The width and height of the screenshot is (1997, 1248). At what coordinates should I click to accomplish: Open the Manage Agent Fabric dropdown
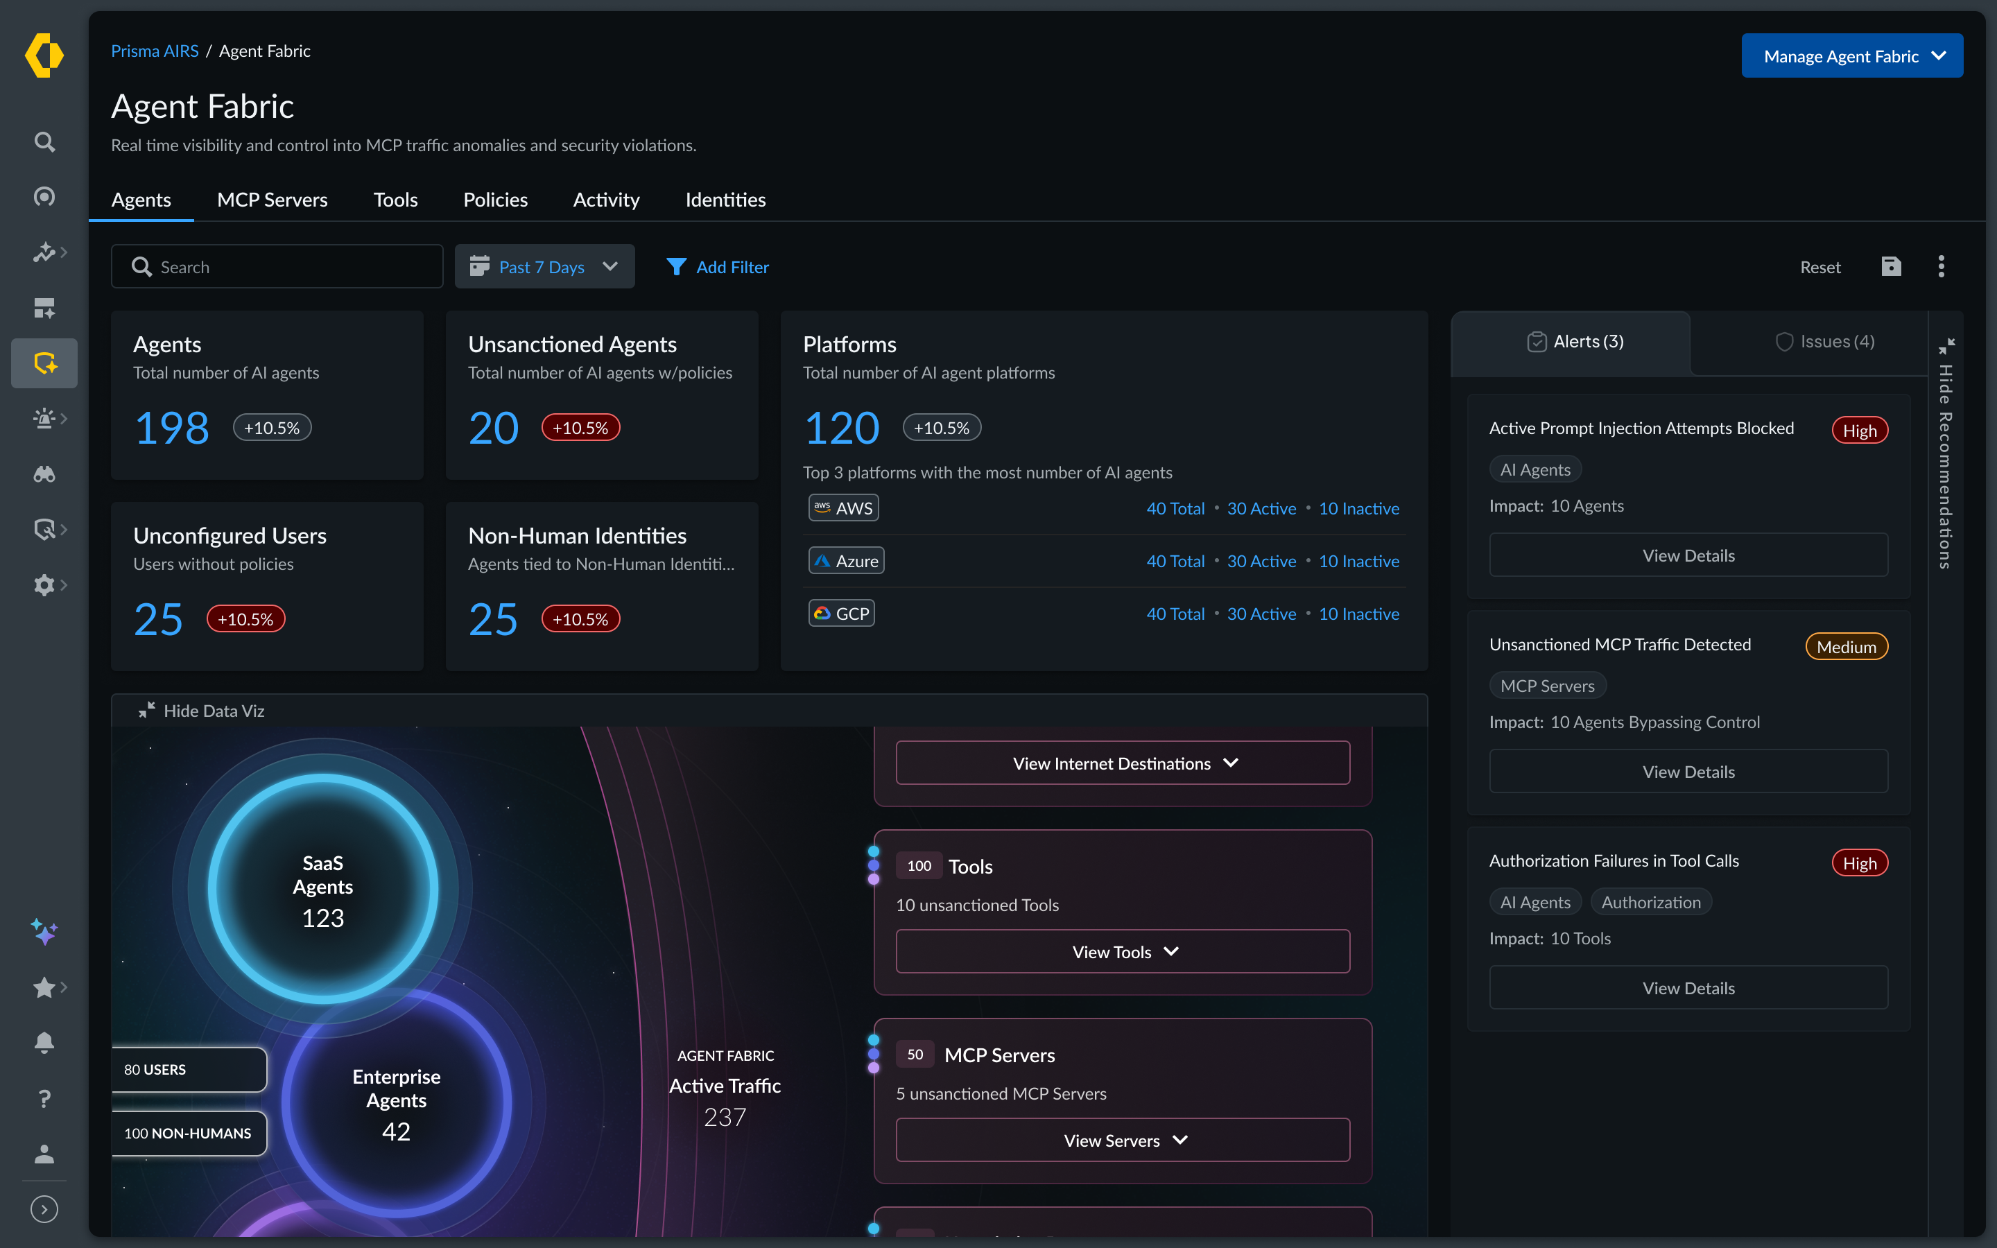coord(1852,55)
